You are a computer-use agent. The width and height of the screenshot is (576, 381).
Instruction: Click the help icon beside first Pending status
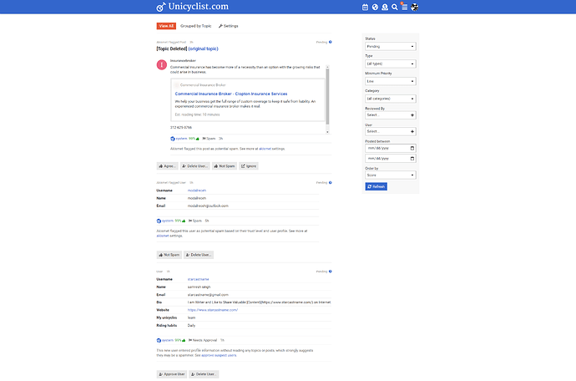coord(331,41)
